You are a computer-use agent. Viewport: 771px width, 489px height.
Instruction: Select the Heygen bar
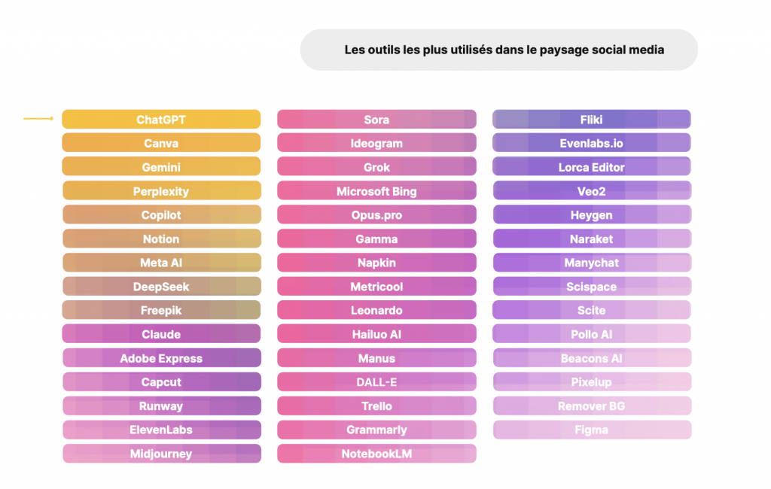tap(592, 215)
